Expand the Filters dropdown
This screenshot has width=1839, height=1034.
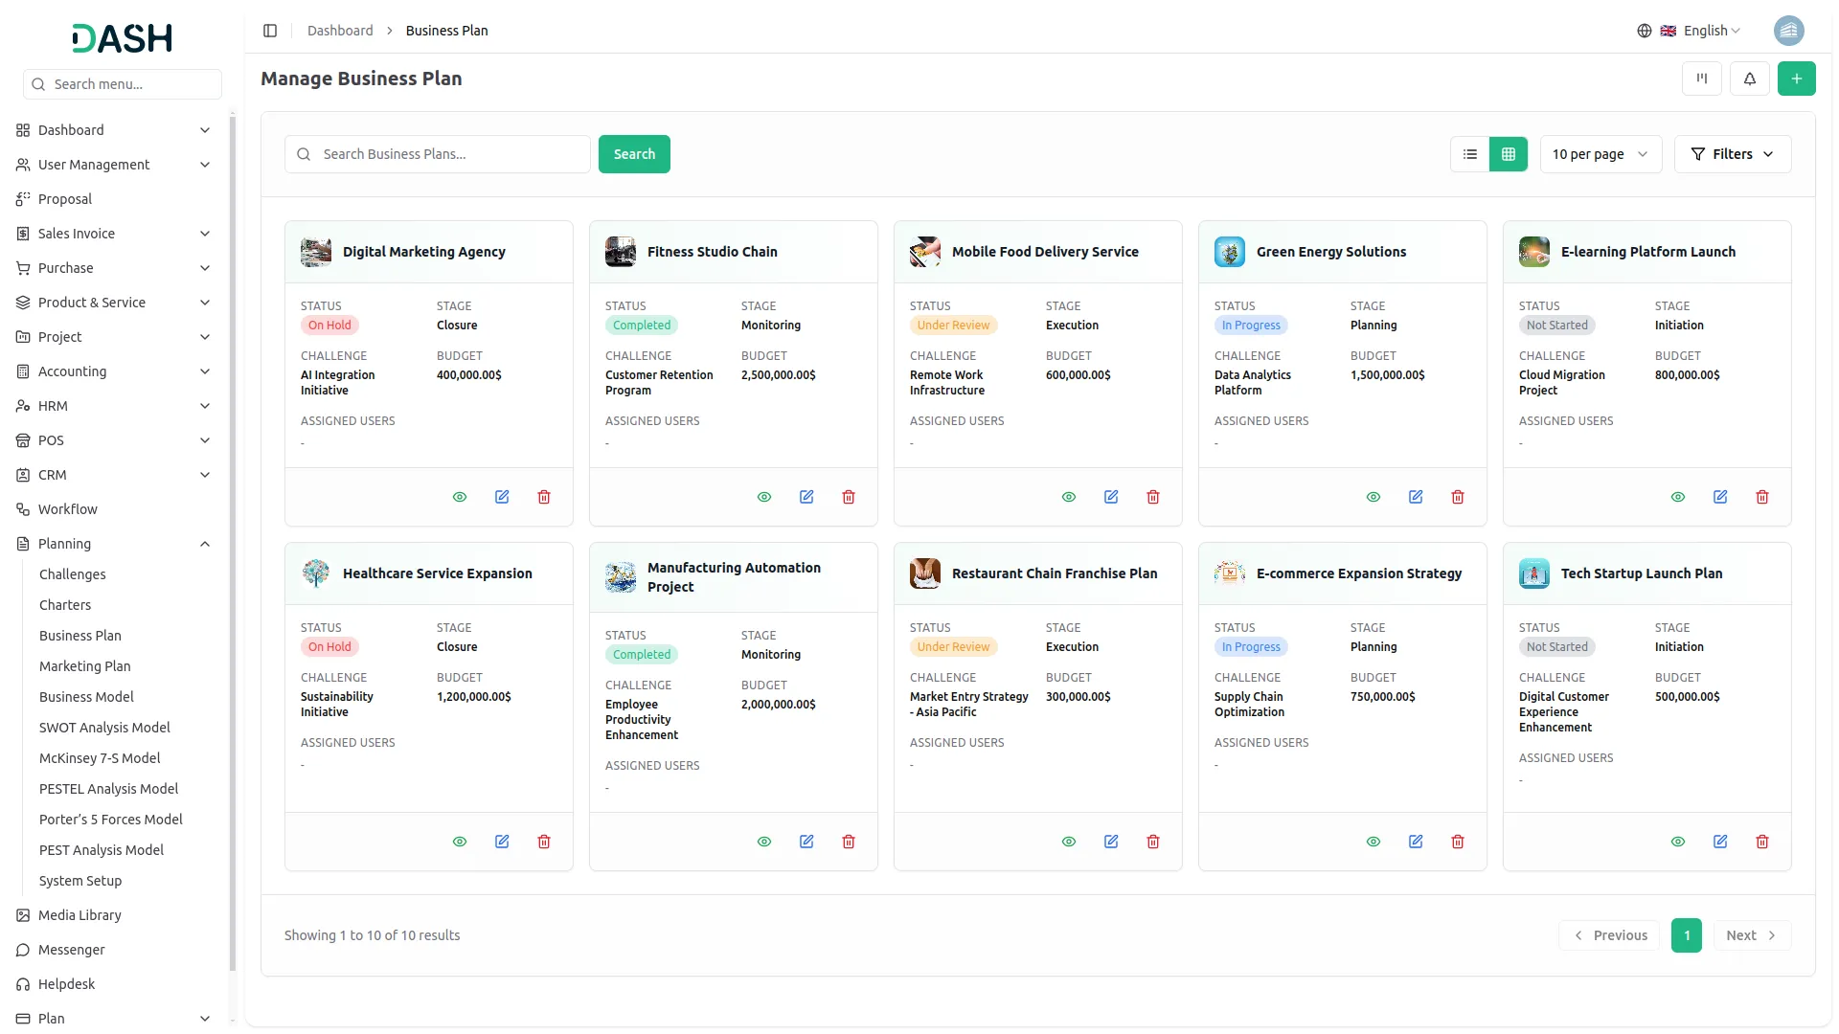1733,154
